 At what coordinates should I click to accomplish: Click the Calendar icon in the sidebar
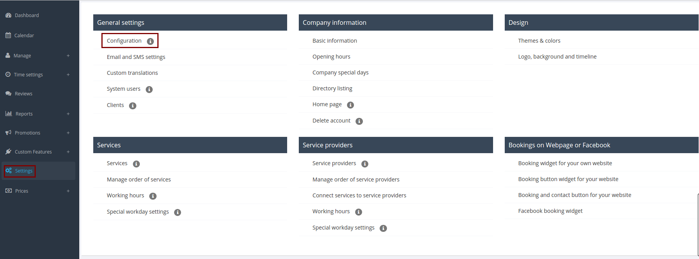(x=8, y=35)
